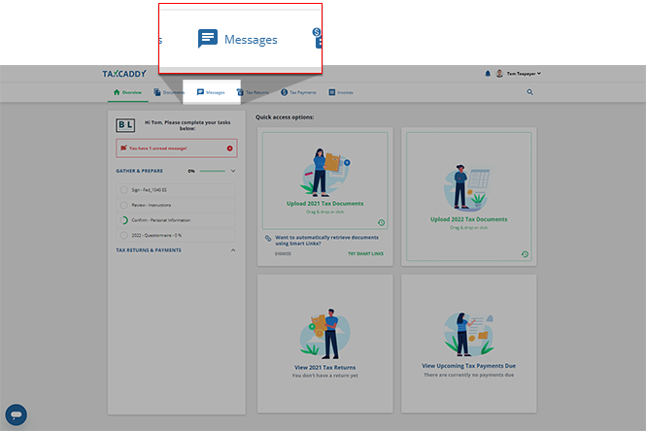Select the 2022 Questionnaire task circle
This screenshot has width=646, height=431.
(123, 235)
